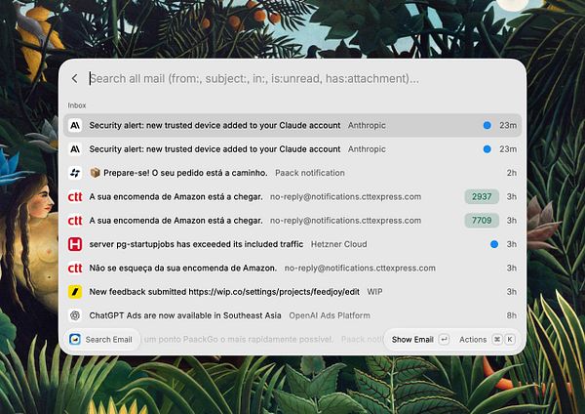Open the Actions menu button
The image size is (585, 414).
(487, 339)
